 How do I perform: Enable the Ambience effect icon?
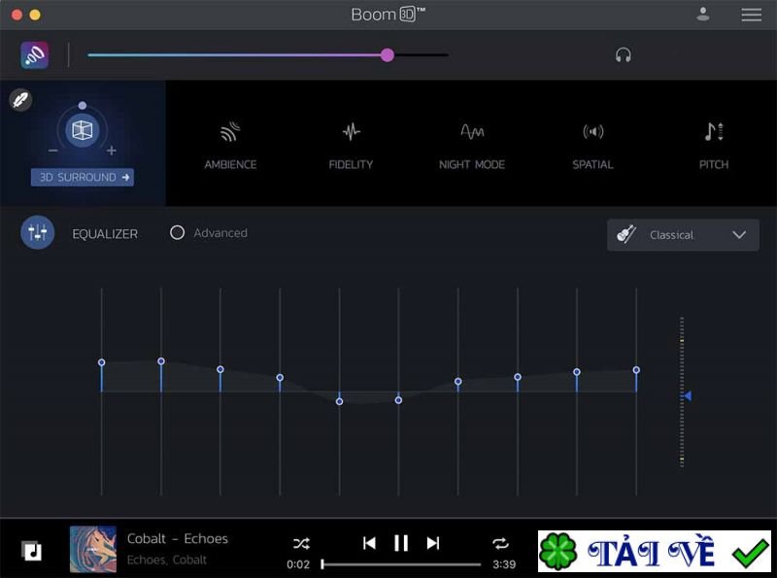230,132
